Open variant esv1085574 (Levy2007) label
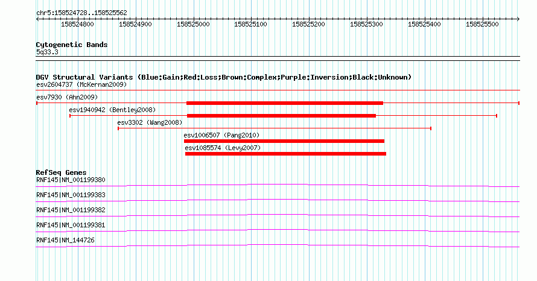This screenshot has width=537, height=281. (223, 148)
